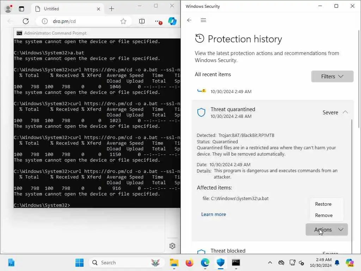The width and height of the screenshot is (361, 271).
Task: Open Edge split screen icon
Action: pyautogui.click(x=142, y=21)
